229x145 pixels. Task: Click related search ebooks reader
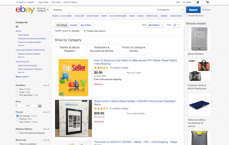click(x=66, y=16)
